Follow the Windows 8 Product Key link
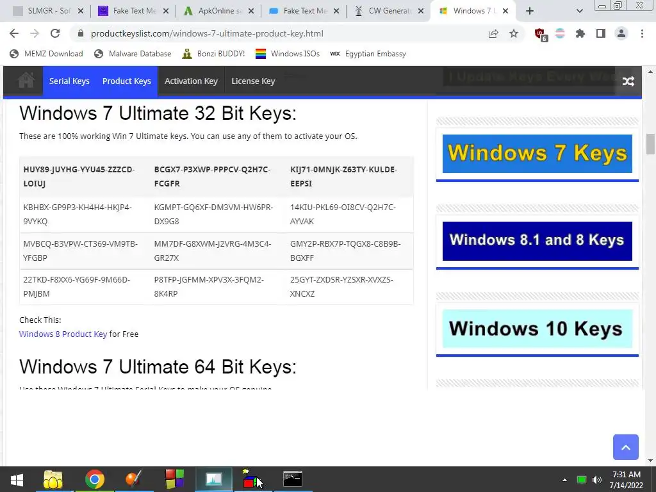Image resolution: width=656 pixels, height=492 pixels. 63,334
